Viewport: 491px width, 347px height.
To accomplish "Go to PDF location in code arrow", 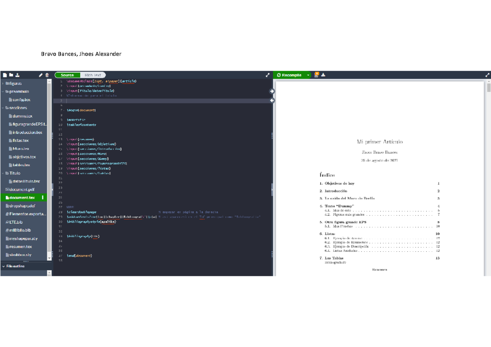I will pos(272,100).
